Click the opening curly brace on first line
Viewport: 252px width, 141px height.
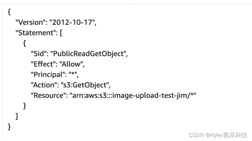(x=9, y=12)
